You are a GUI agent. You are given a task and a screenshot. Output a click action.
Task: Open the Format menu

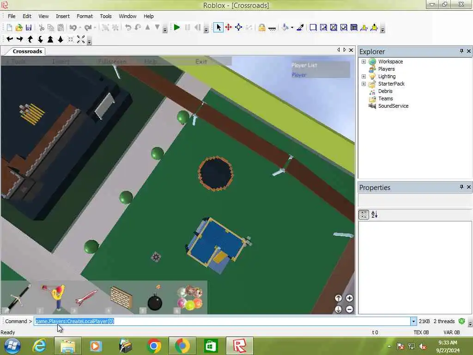(x=85, y=16)
